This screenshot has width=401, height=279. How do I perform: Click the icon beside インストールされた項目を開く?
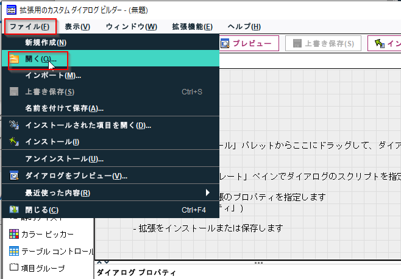pos(14,125)
